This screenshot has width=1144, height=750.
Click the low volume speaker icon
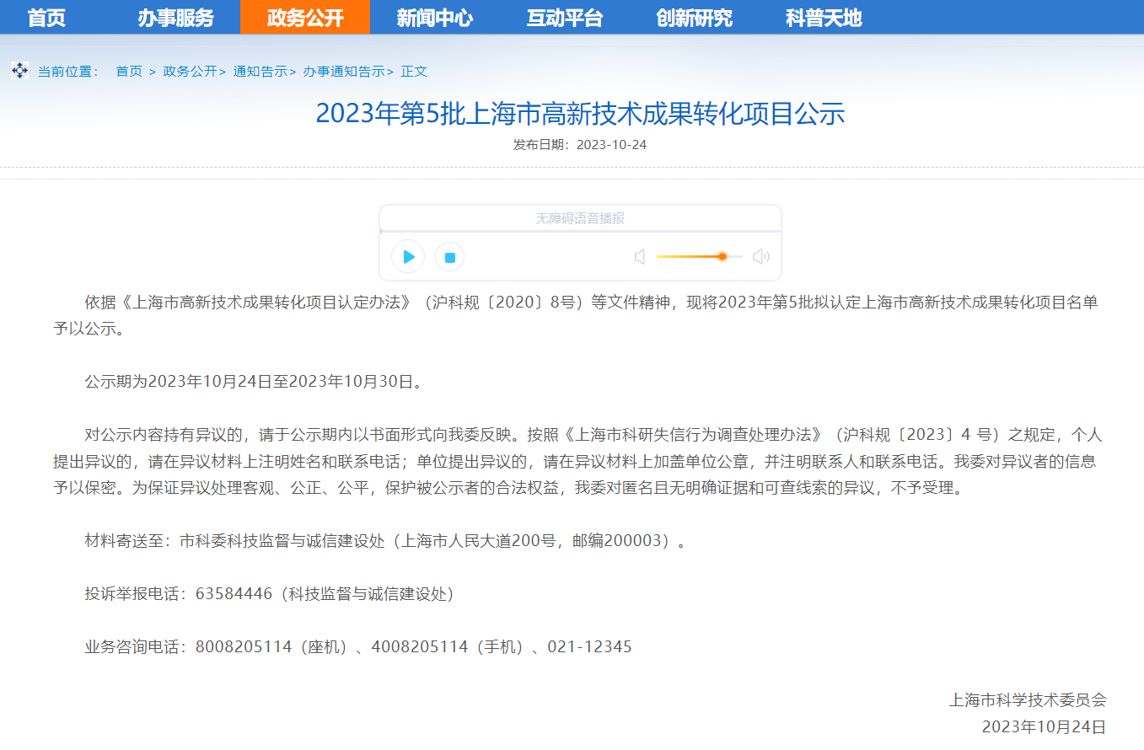(640, 257)
